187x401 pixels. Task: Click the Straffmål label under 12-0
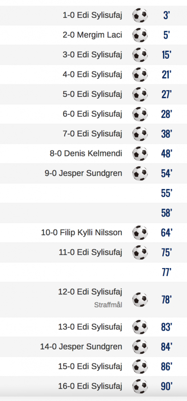point(108,305)
